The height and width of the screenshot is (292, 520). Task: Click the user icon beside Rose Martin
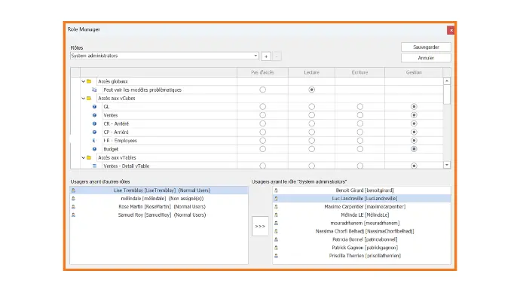pyautogui.click(x=74, y=207)
